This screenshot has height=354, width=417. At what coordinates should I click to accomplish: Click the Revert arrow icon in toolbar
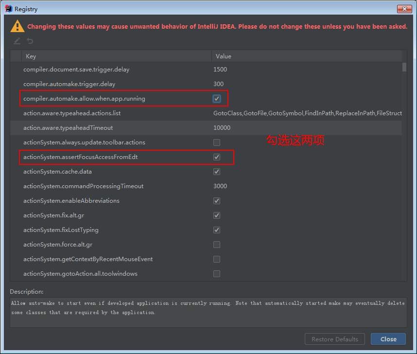(x=30, y=41)
